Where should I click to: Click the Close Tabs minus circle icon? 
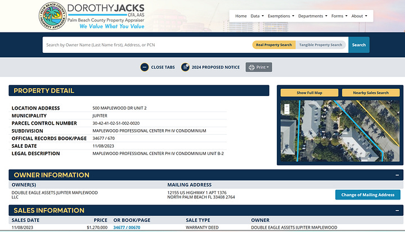pos(145,67)
